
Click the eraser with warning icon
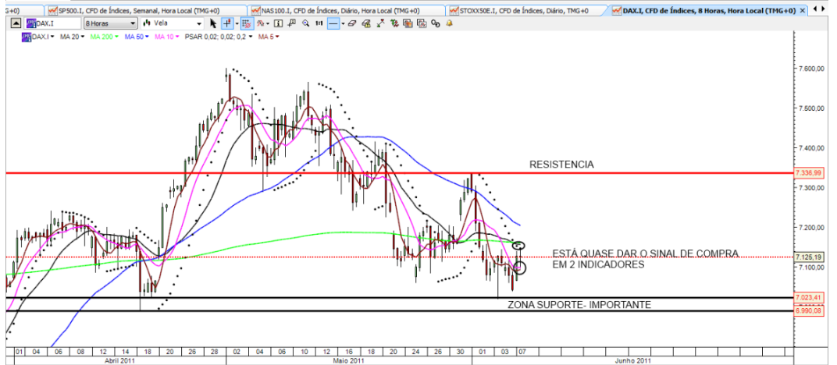366,23
